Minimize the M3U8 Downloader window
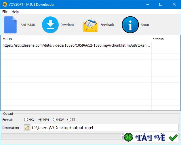181x145 pixels. point(148,5)
